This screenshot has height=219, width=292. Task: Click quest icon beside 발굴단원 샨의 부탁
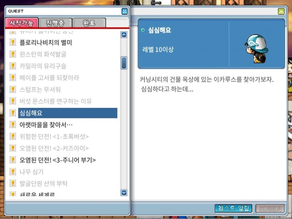click(13, 183)
